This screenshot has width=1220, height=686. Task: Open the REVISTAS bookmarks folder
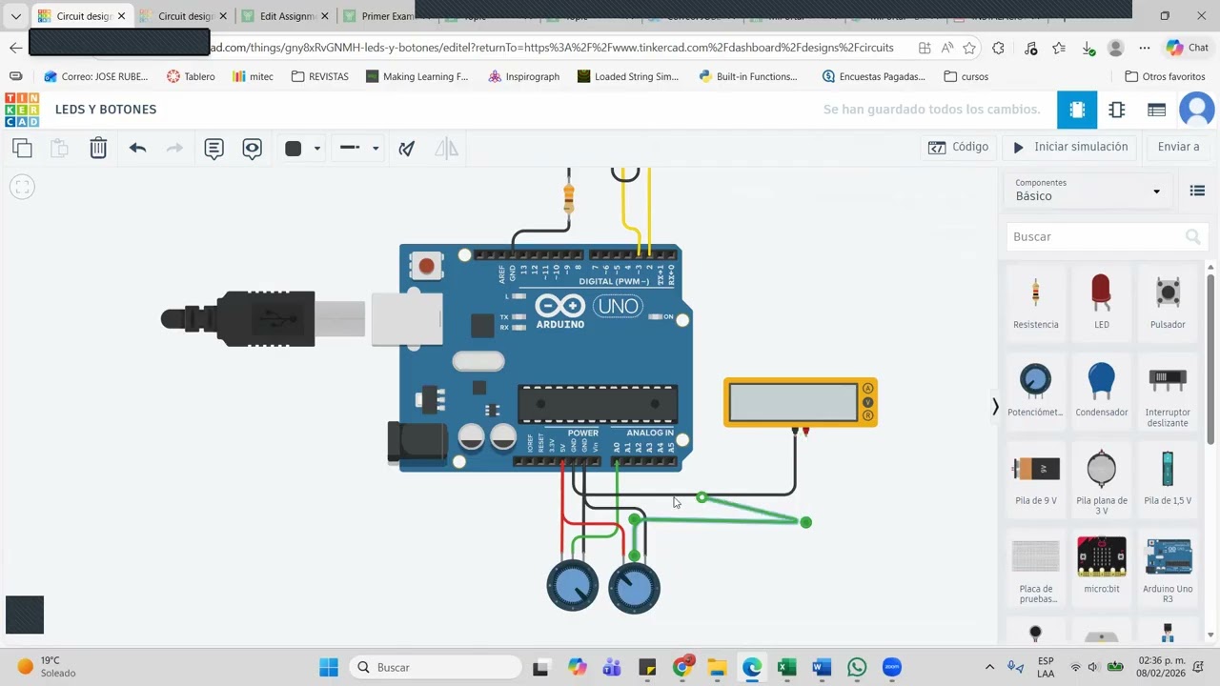[319, 76]
